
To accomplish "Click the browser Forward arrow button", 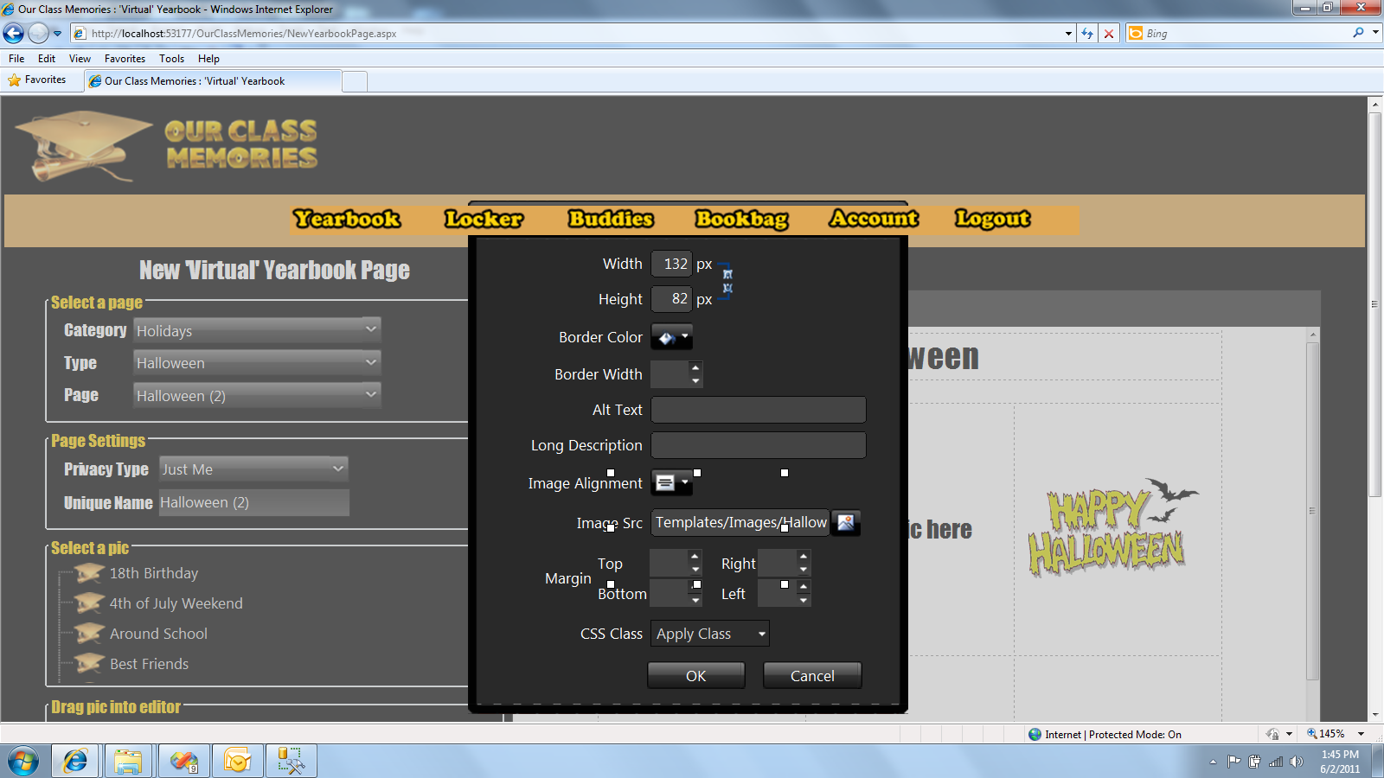I will pos(38,34).
